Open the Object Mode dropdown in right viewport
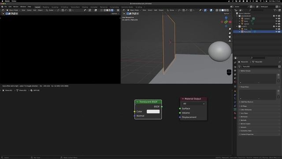 [x=134, y=10]
